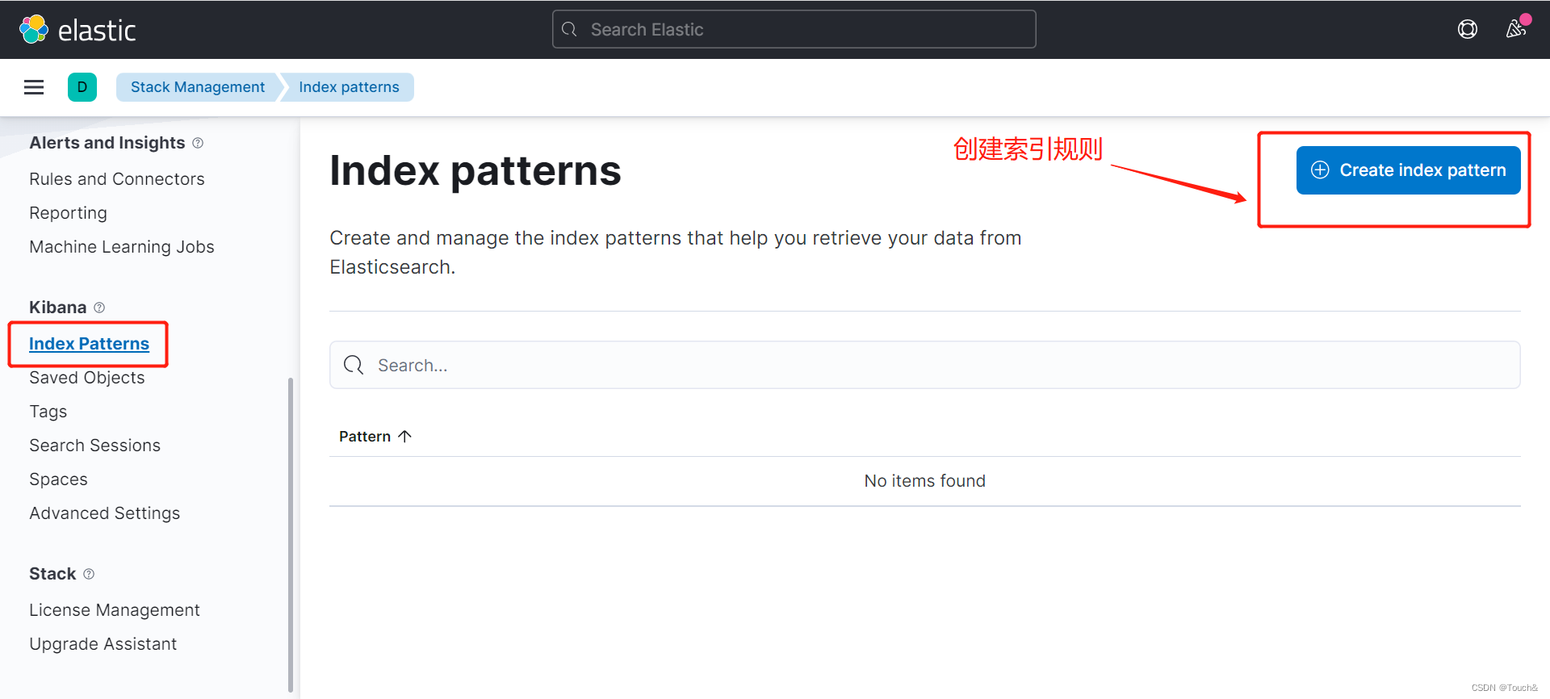Click the 'Stack' section heading

(52, 574)
